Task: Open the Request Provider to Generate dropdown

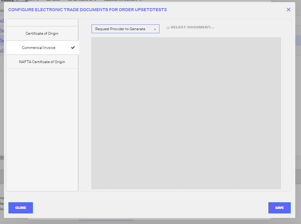Action: coord(125,29)
